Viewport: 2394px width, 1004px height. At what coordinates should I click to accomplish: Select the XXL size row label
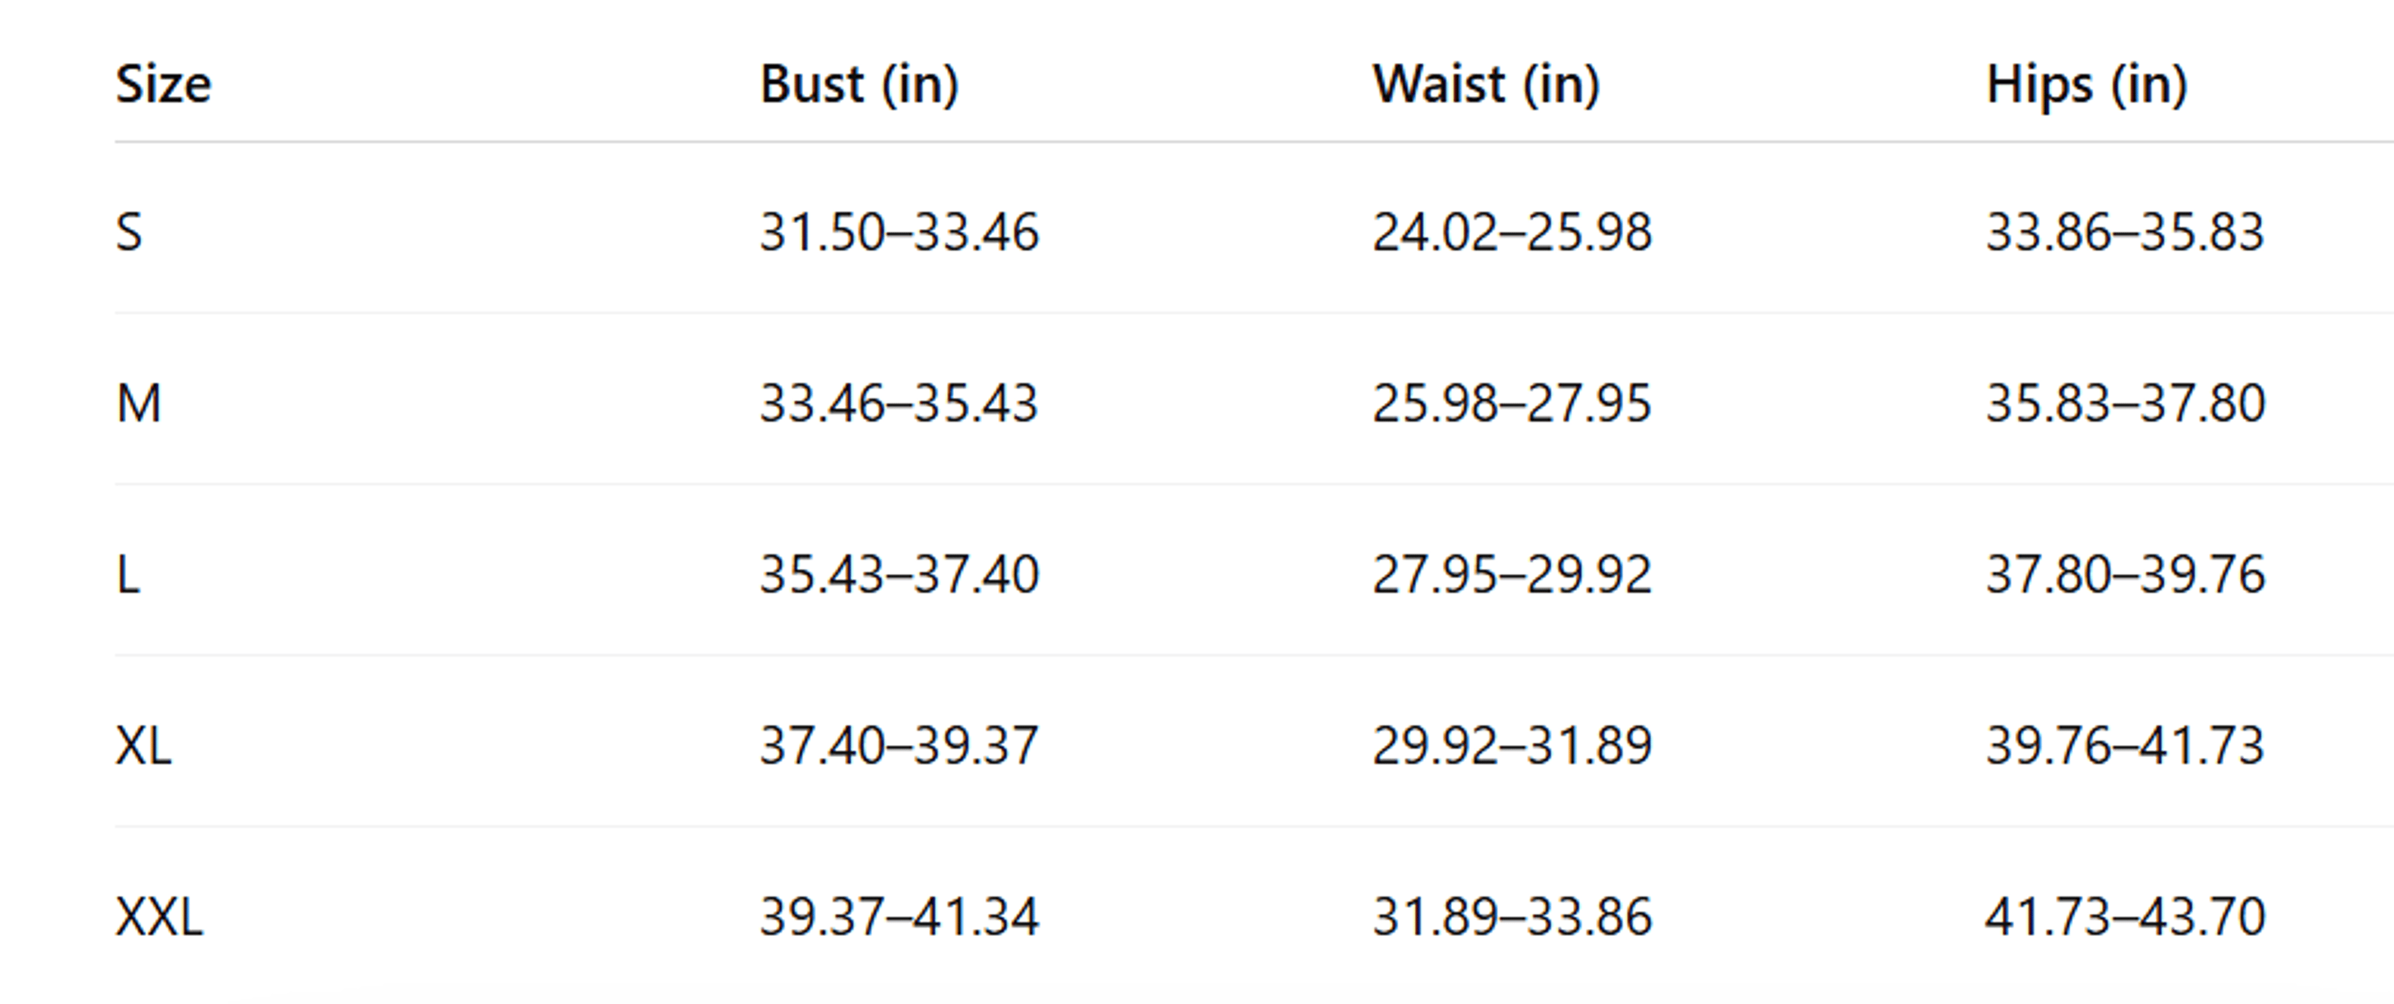click(x=159, y=917)
